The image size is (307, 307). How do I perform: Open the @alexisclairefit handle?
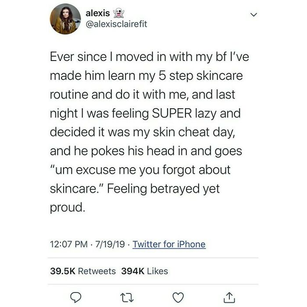click(x=116, y=24)
